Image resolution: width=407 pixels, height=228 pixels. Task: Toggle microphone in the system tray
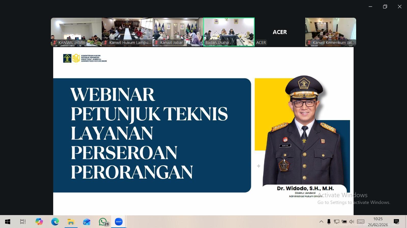[329, 221]
